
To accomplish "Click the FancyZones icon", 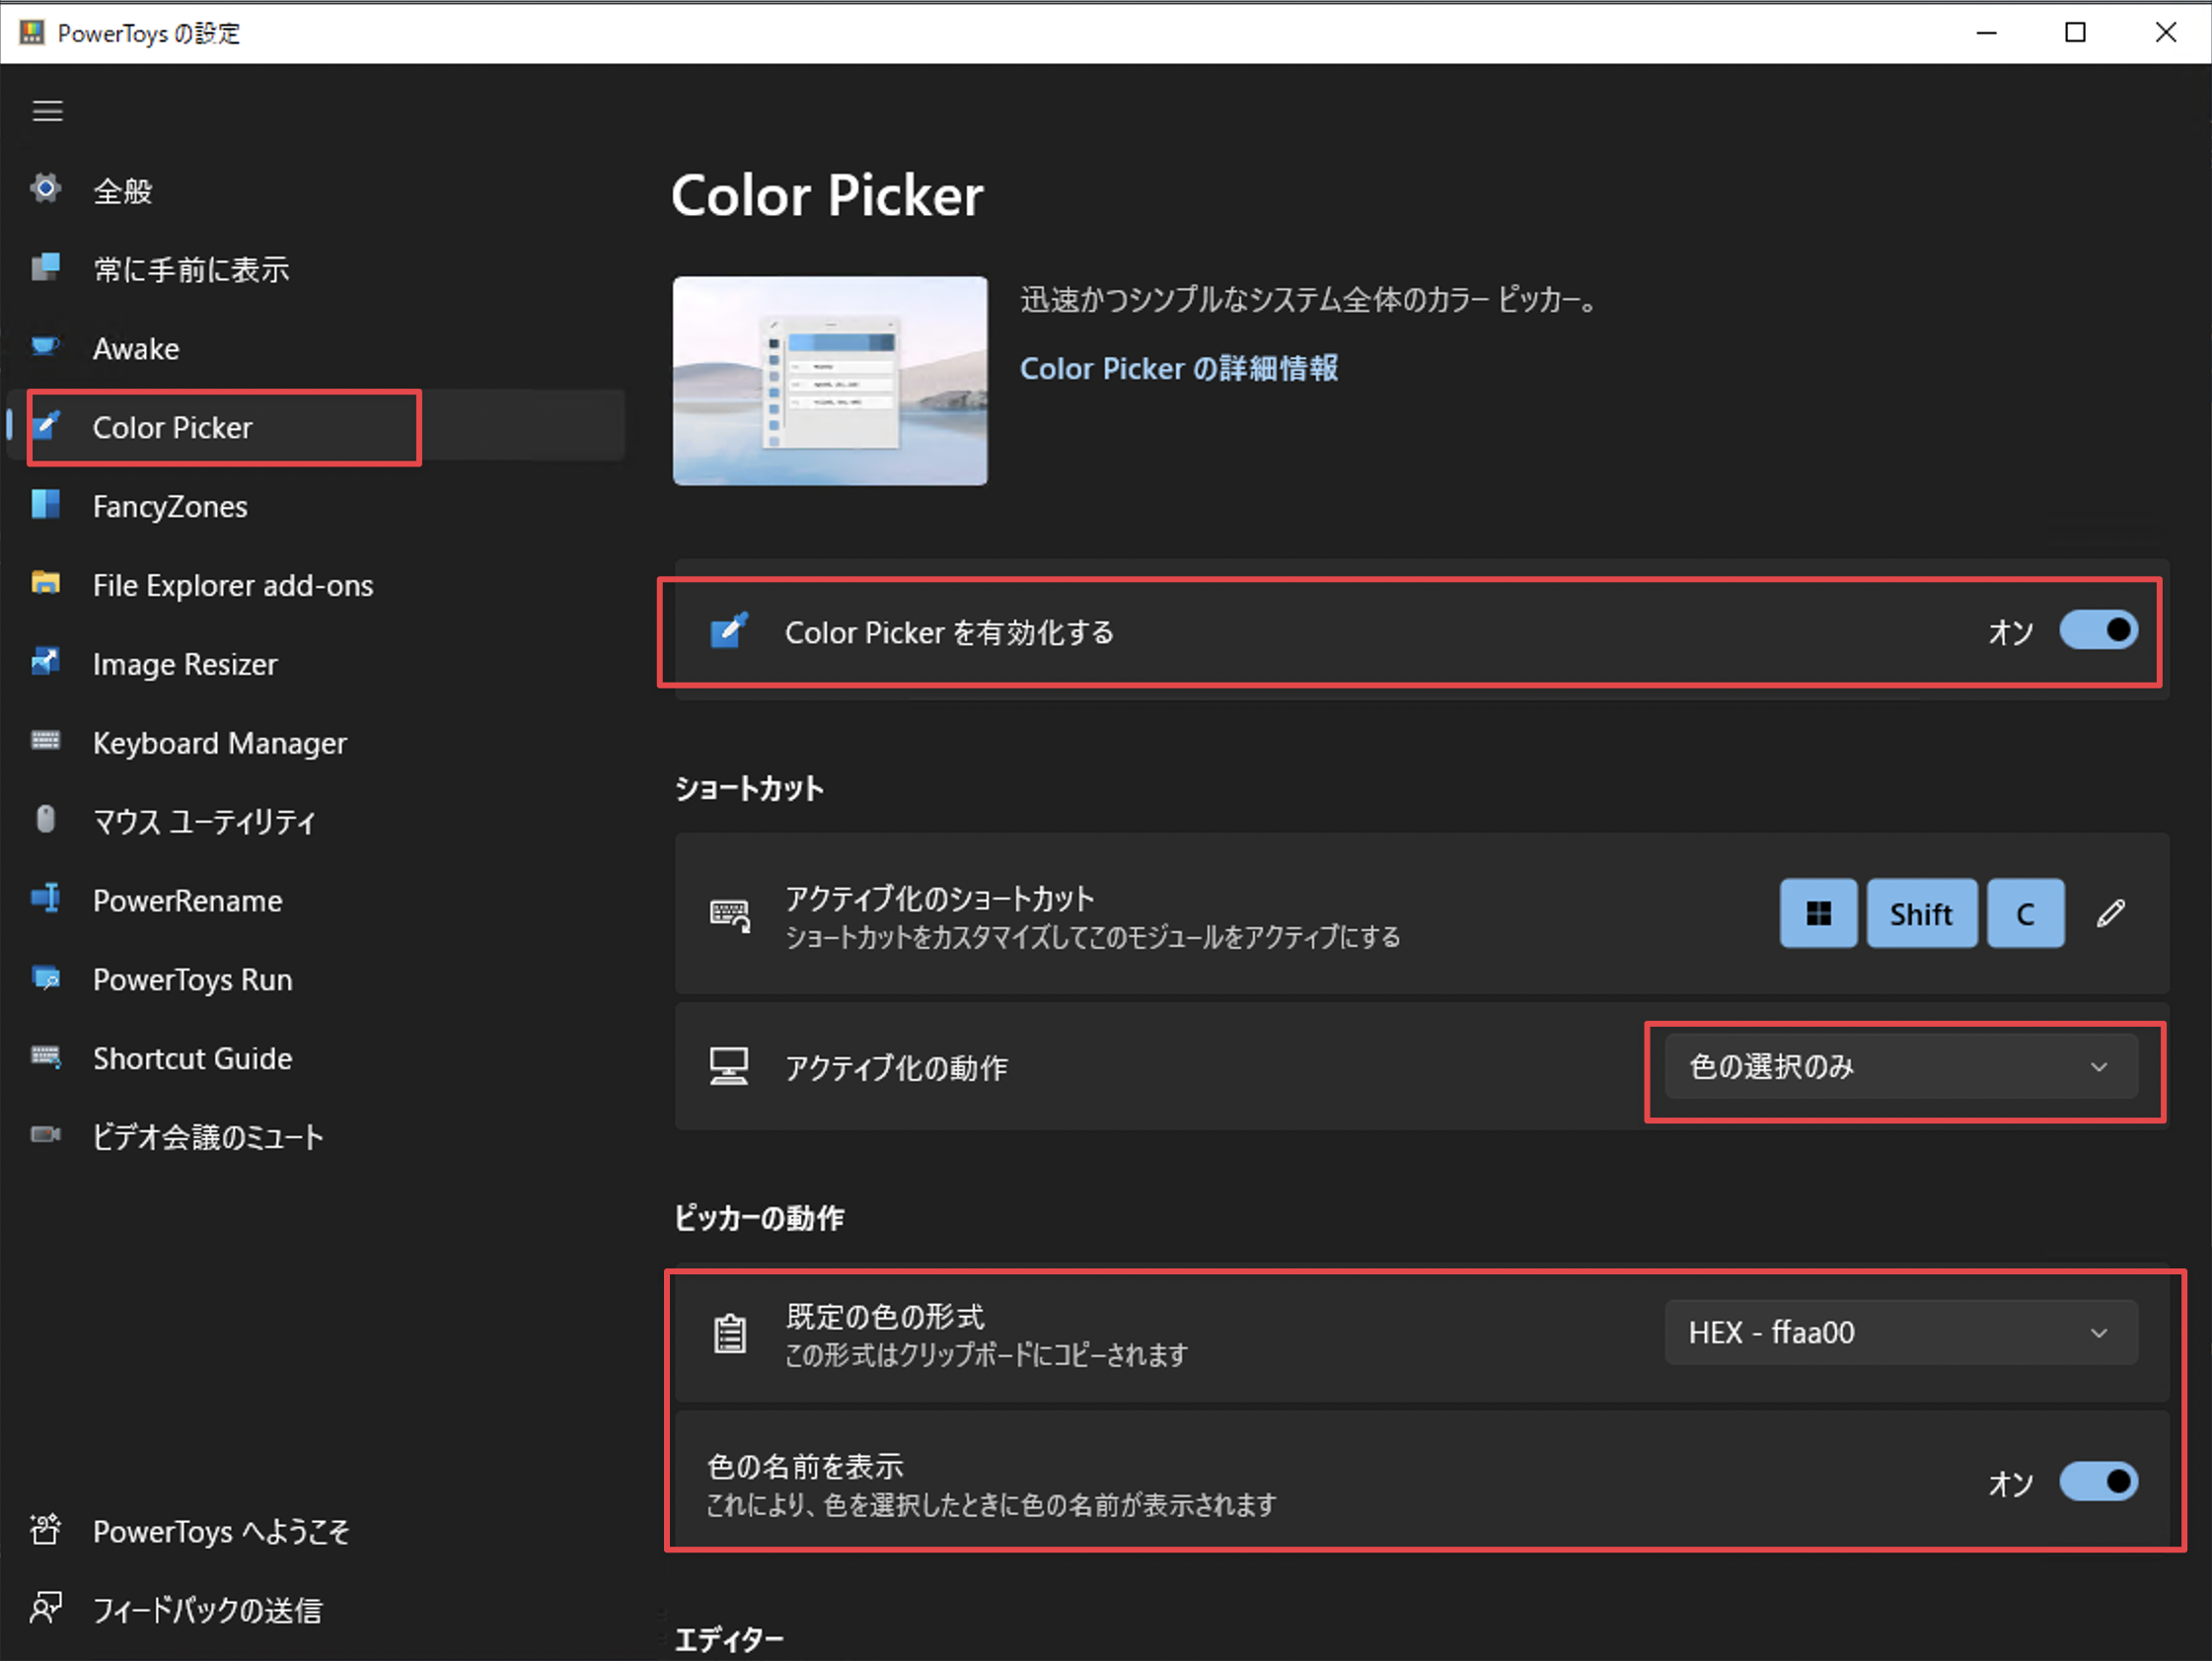I will (47, 506).
